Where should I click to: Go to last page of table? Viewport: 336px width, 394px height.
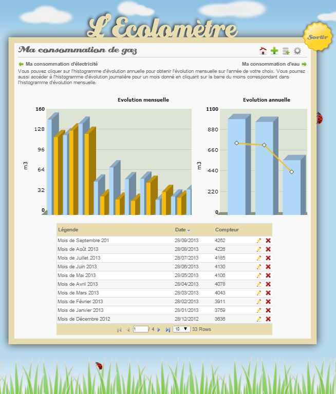click(168, 330)
